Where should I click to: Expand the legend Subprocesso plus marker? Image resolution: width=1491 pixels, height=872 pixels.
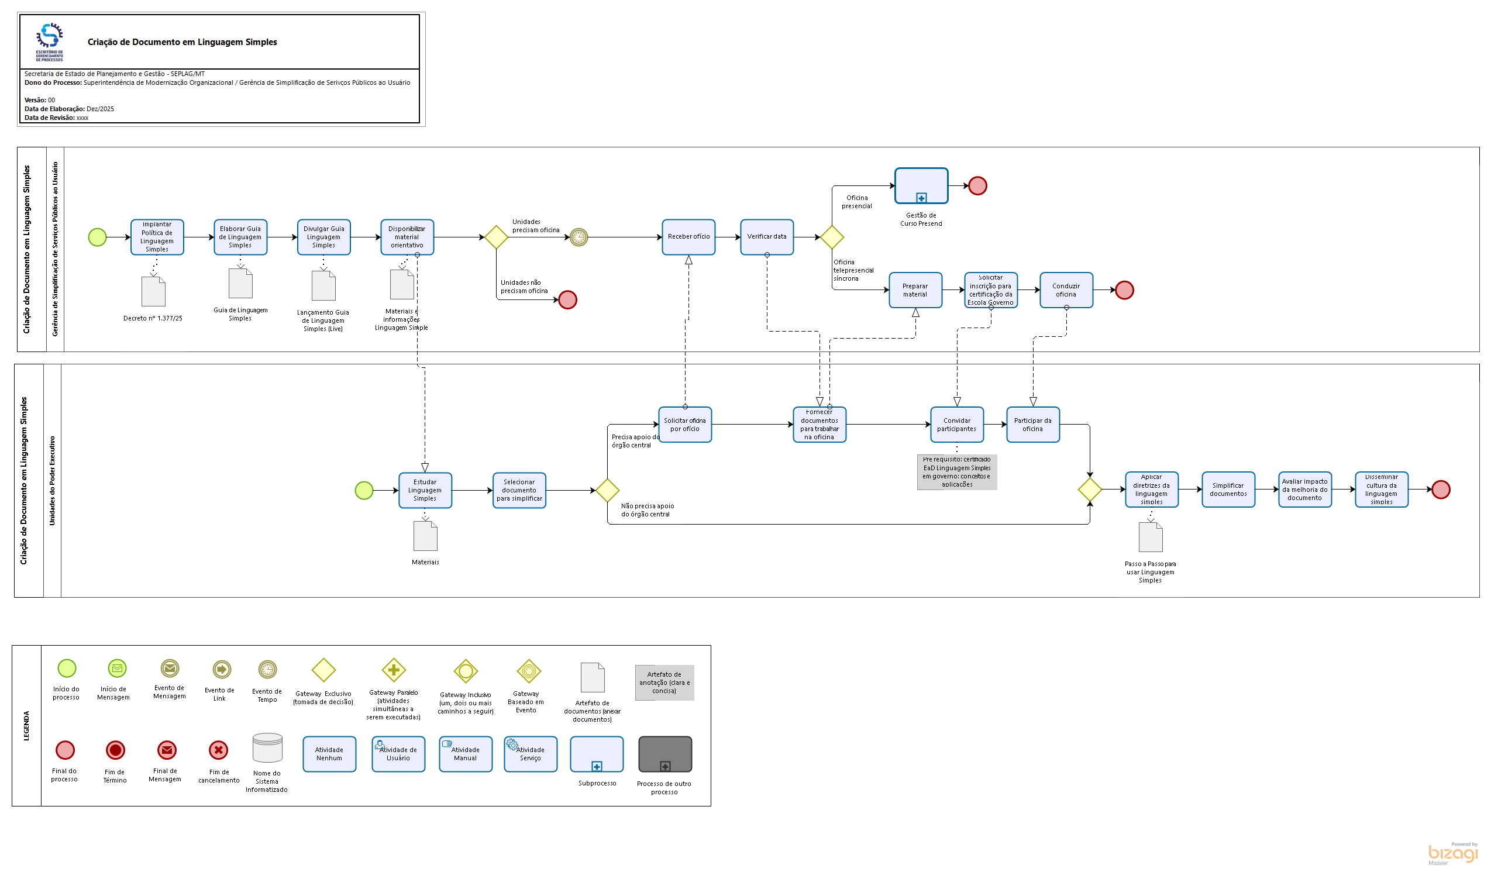pos(597,767)
